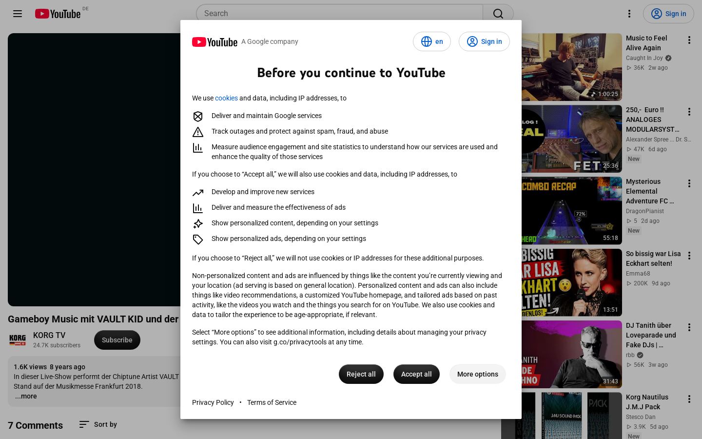702x439 pixels.
Task: Click the Music to Feel Alive Again title
Action: tap(646, 43)
